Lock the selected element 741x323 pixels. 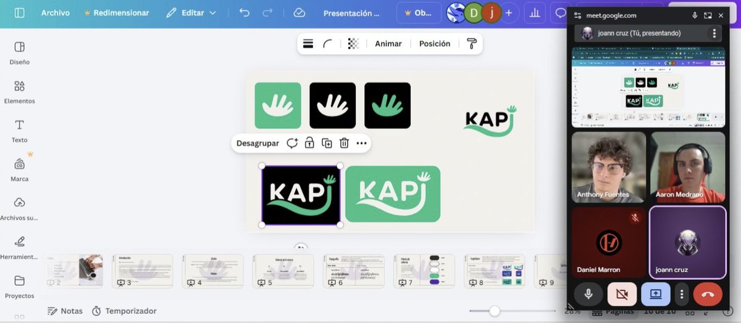309,143
